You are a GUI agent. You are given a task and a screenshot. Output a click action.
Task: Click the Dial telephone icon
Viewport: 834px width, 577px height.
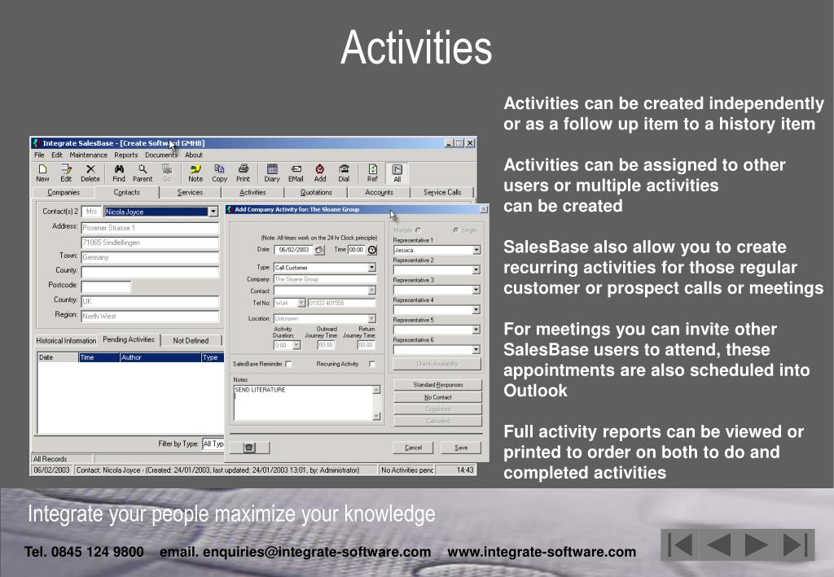pos(345,173)
